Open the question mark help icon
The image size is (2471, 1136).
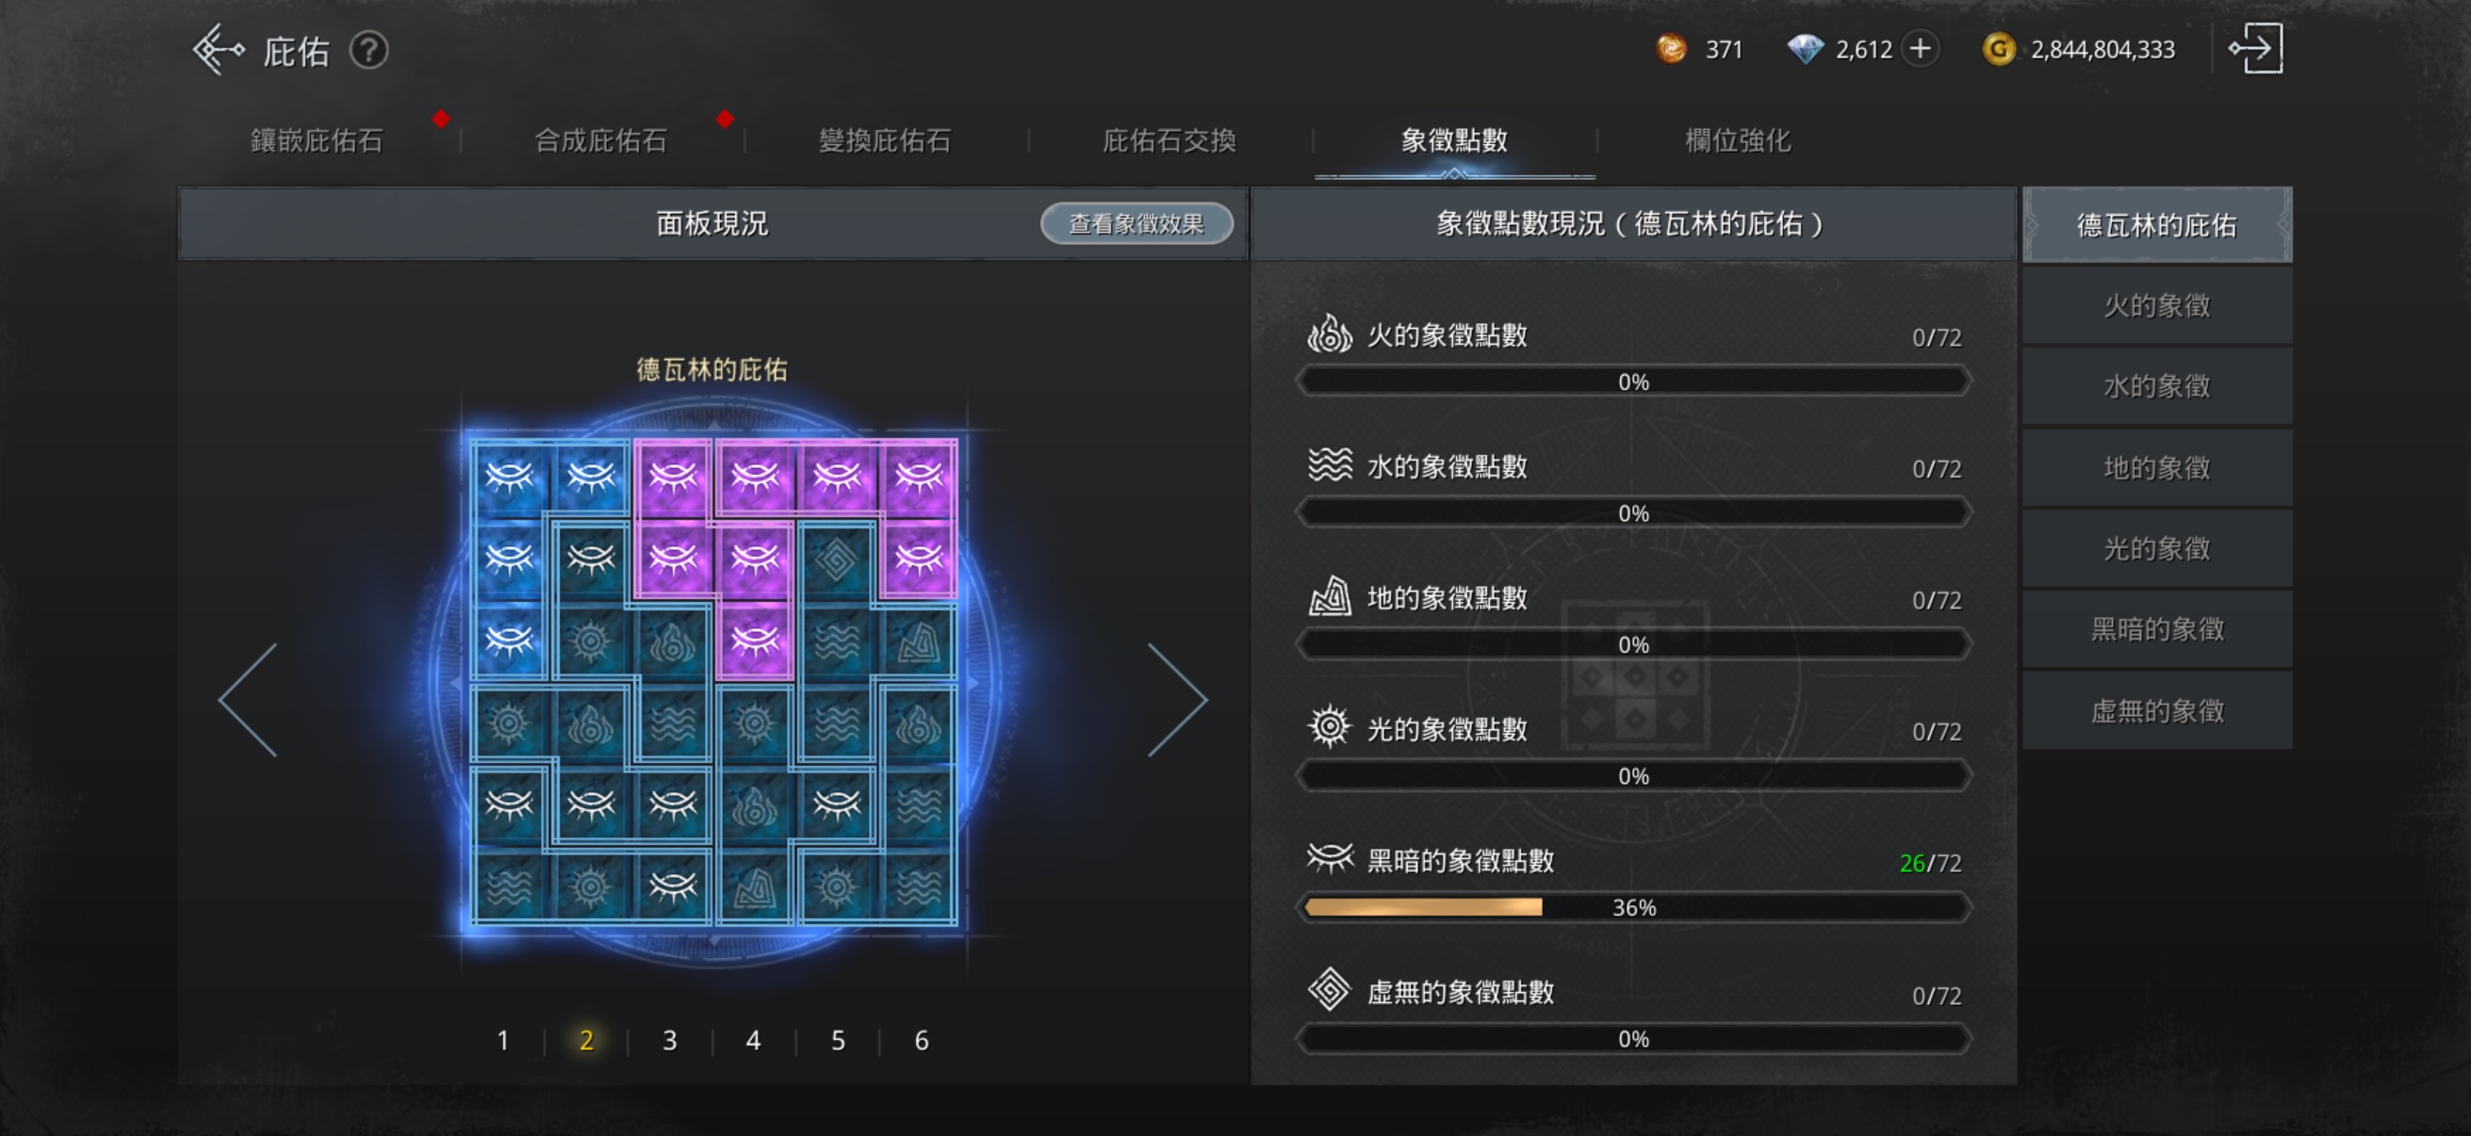368,50
